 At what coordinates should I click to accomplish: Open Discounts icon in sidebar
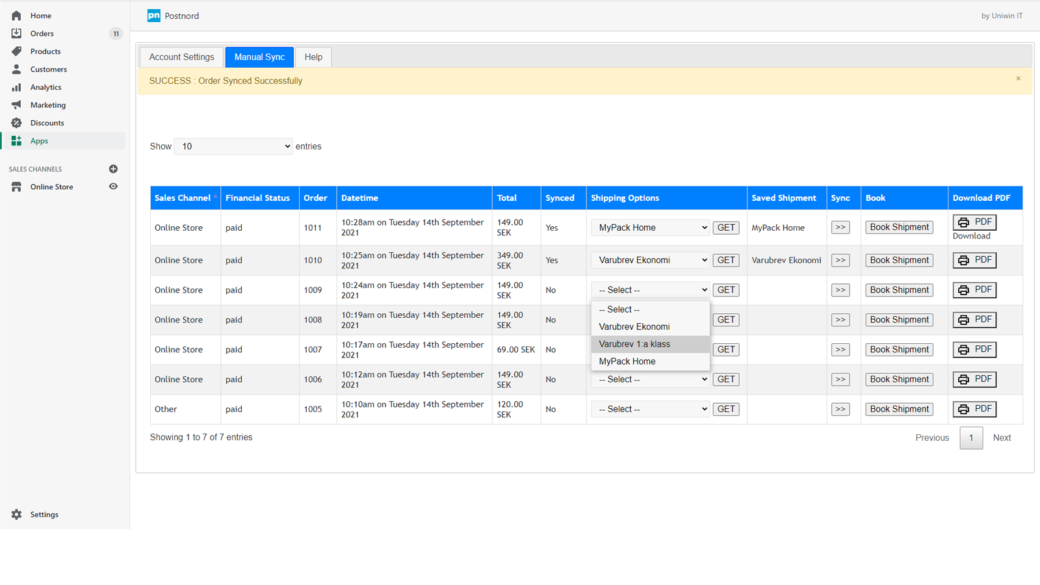16,123
